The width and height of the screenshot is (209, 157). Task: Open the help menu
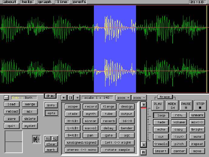[27, 2]
